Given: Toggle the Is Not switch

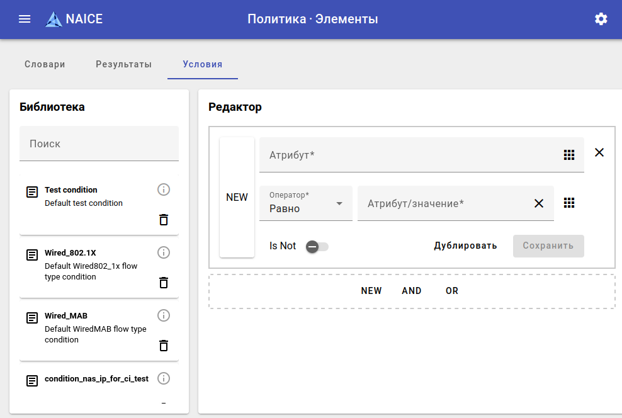Looking at the screenshot, I should tap(317, 246).
